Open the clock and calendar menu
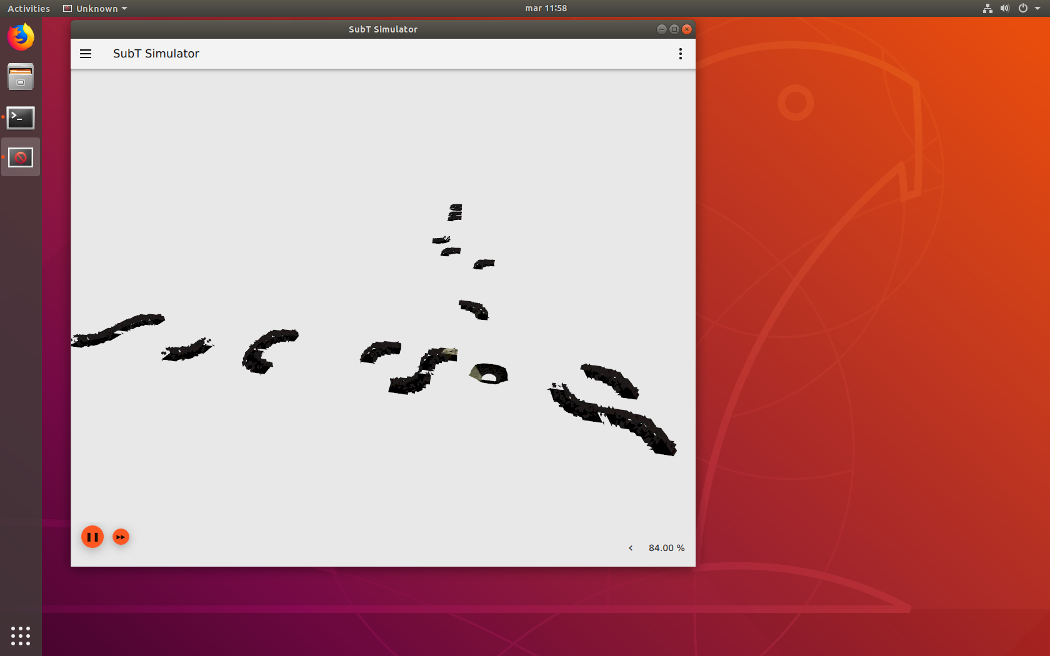 pos(545,8)
